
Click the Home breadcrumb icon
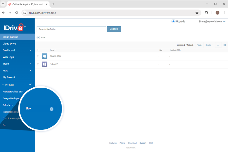coord(38,37)
